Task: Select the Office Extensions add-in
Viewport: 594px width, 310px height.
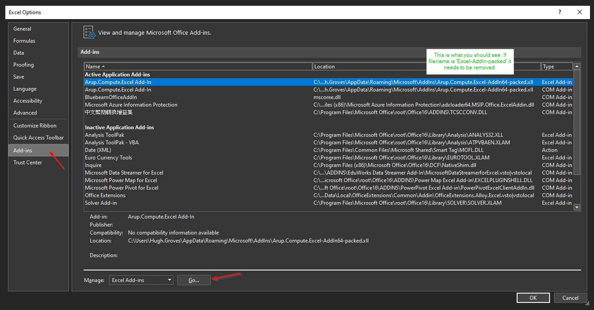Action: (x=329, y=195)
